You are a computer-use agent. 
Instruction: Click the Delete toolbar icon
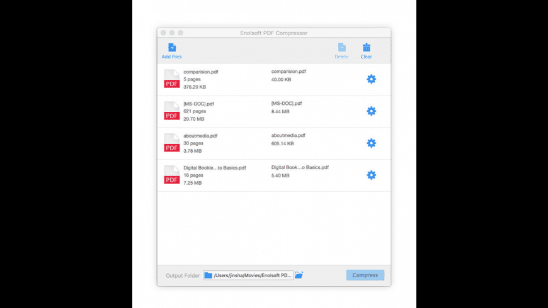click(x=341, y=47)
